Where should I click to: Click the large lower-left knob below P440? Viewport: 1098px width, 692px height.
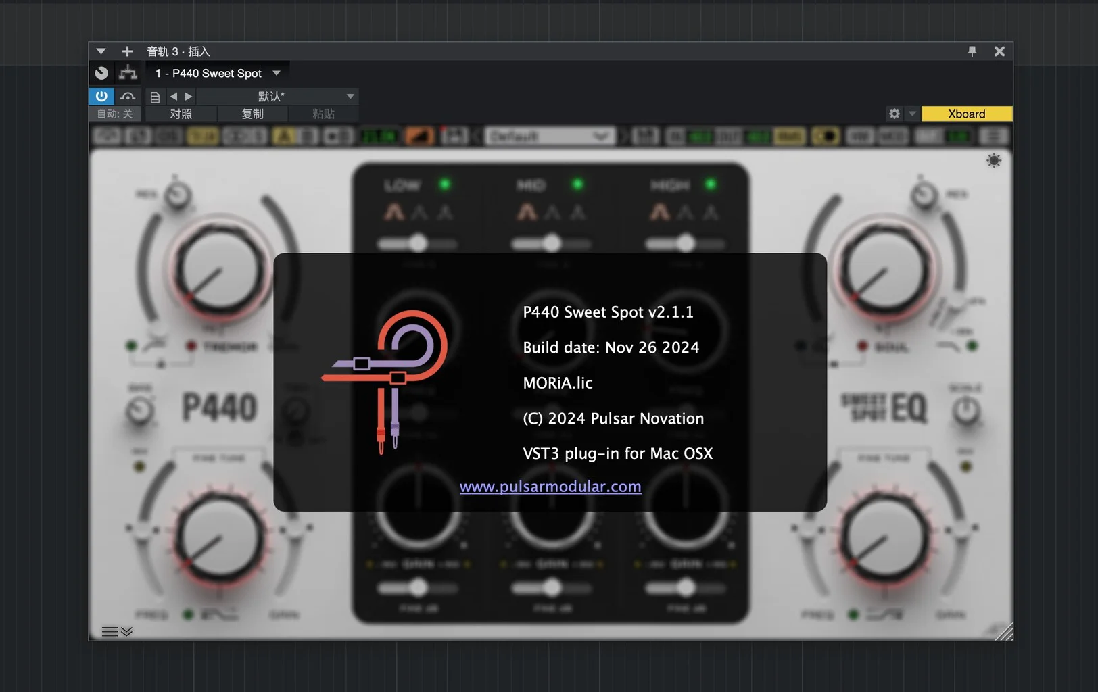pos(218,539)
